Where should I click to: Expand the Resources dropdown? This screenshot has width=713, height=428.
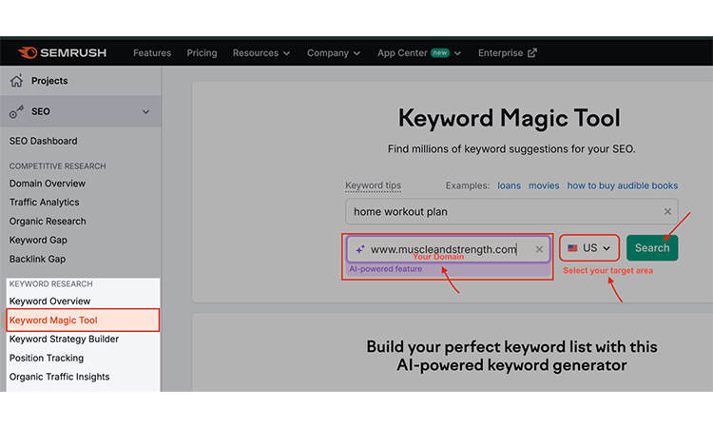[261, 52]
